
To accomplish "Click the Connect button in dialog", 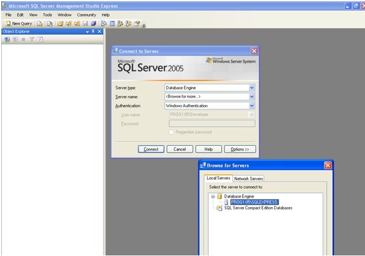I will [151, 149].
